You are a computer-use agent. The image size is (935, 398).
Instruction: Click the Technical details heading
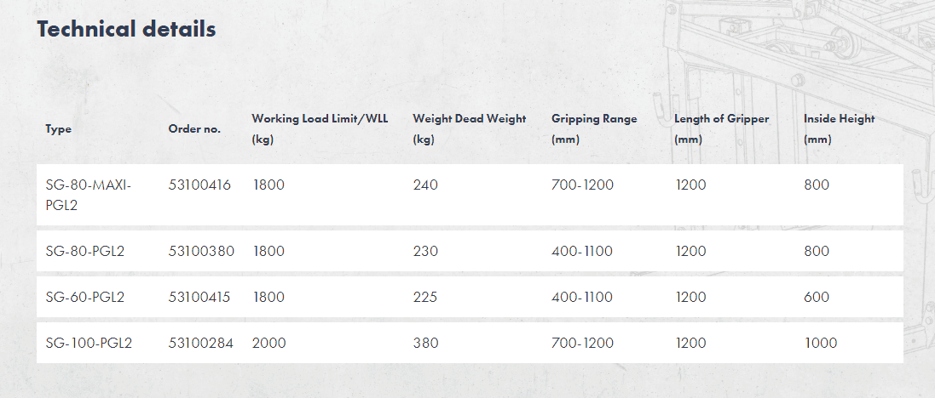click(x=126, y=29)
